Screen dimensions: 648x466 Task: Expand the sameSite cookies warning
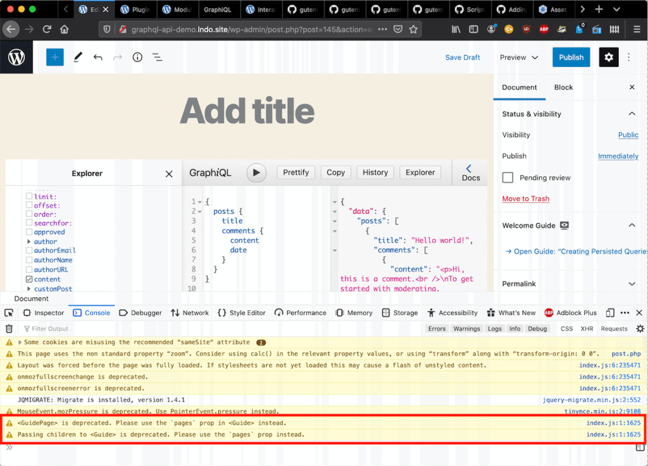(x=20, y=342)
